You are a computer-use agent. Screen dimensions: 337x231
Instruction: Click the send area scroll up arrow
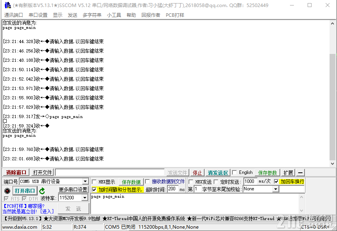tap(302, 197)
